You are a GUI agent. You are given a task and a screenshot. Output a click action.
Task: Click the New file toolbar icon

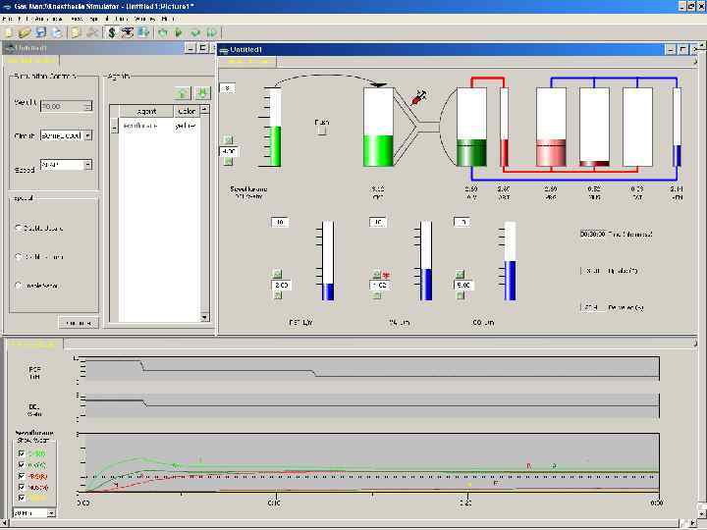pos(9,32)
